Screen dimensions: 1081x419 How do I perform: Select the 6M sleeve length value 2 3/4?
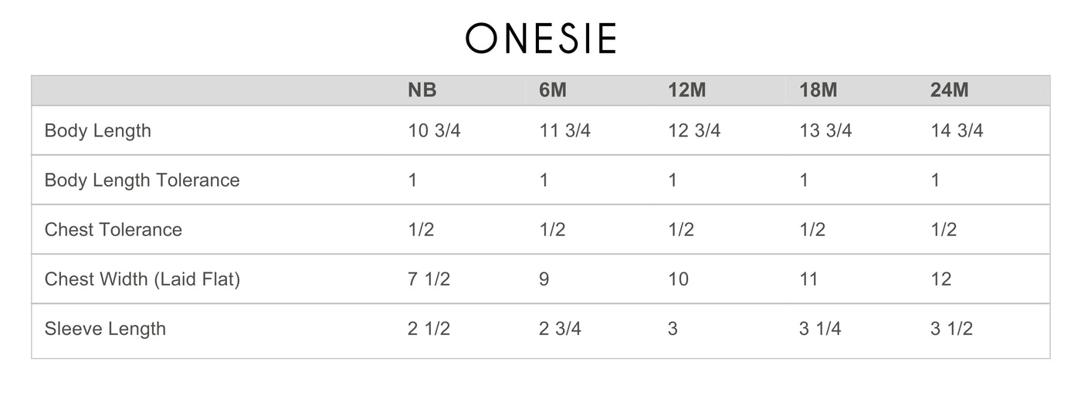560,328
